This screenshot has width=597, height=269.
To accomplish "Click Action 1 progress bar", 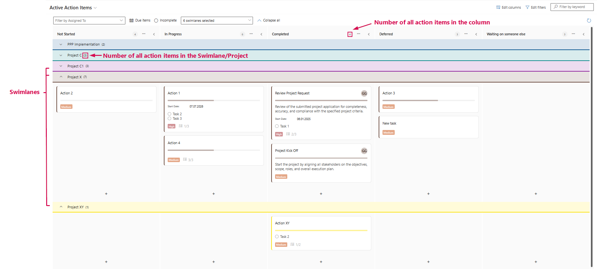I will point(214,100).
